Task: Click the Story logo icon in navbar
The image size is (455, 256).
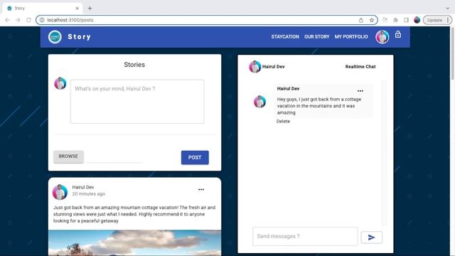Action: [55, 37]
